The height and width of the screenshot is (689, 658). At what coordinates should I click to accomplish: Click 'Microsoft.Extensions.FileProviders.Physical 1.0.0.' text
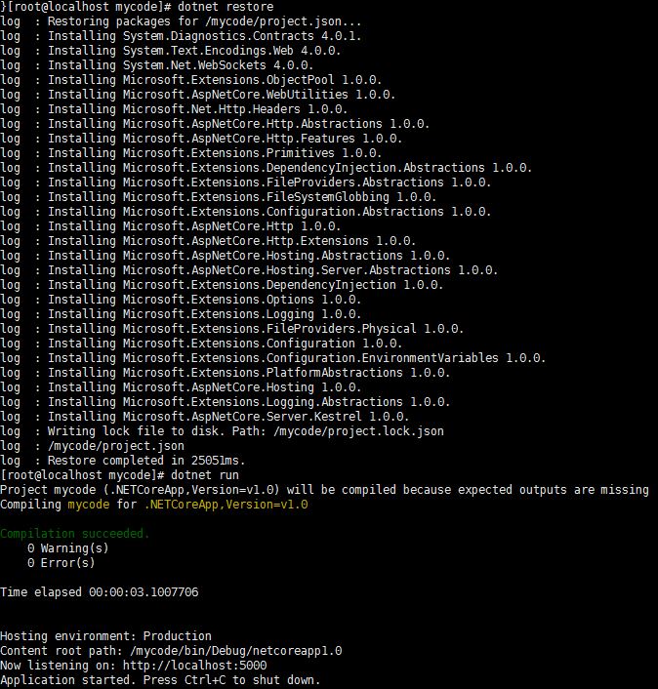click(293, 329)
